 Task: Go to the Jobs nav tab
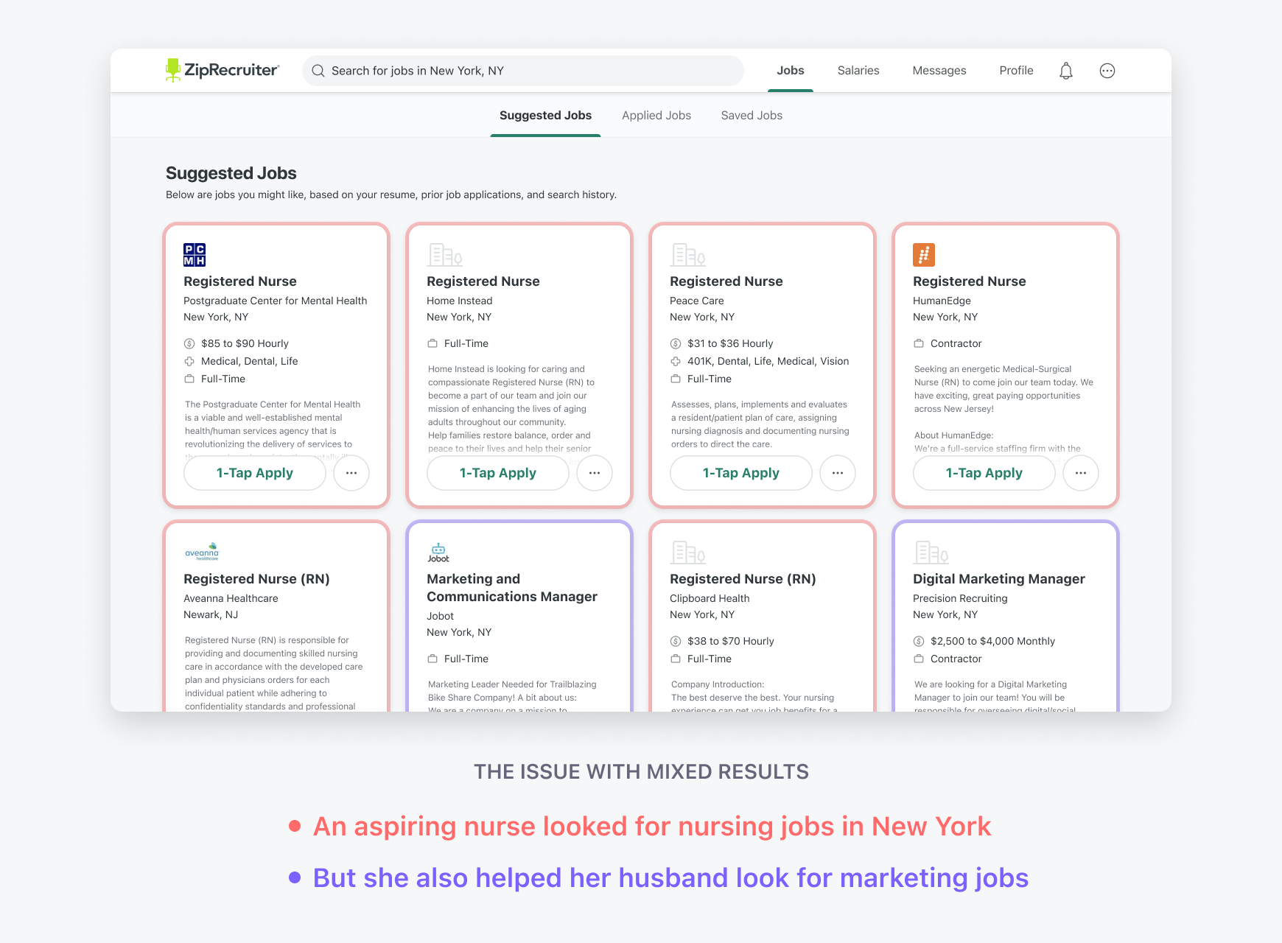791,71
